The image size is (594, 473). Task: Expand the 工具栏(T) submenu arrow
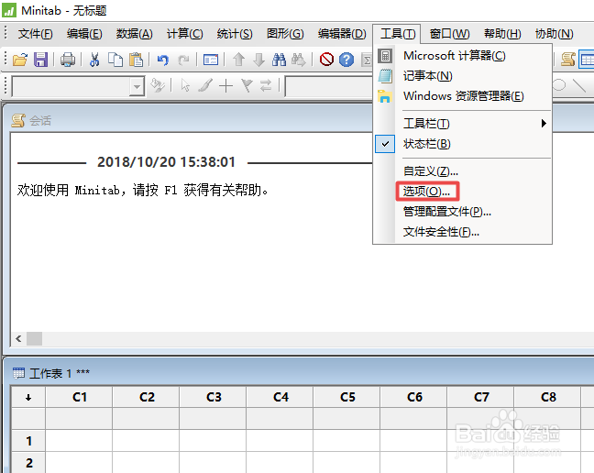544,124
